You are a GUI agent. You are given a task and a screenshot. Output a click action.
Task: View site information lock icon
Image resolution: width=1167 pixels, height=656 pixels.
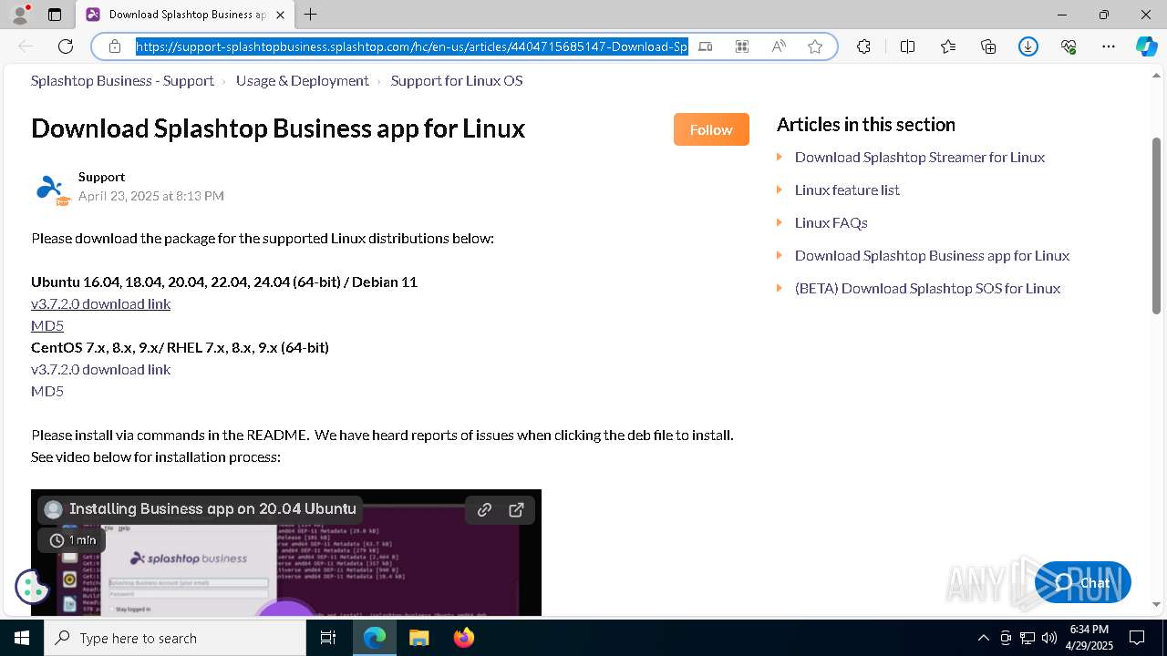click(x=115, y=46)
